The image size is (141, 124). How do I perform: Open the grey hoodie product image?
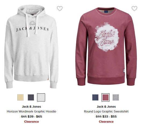pyautogui.click(x=31, y=47)
